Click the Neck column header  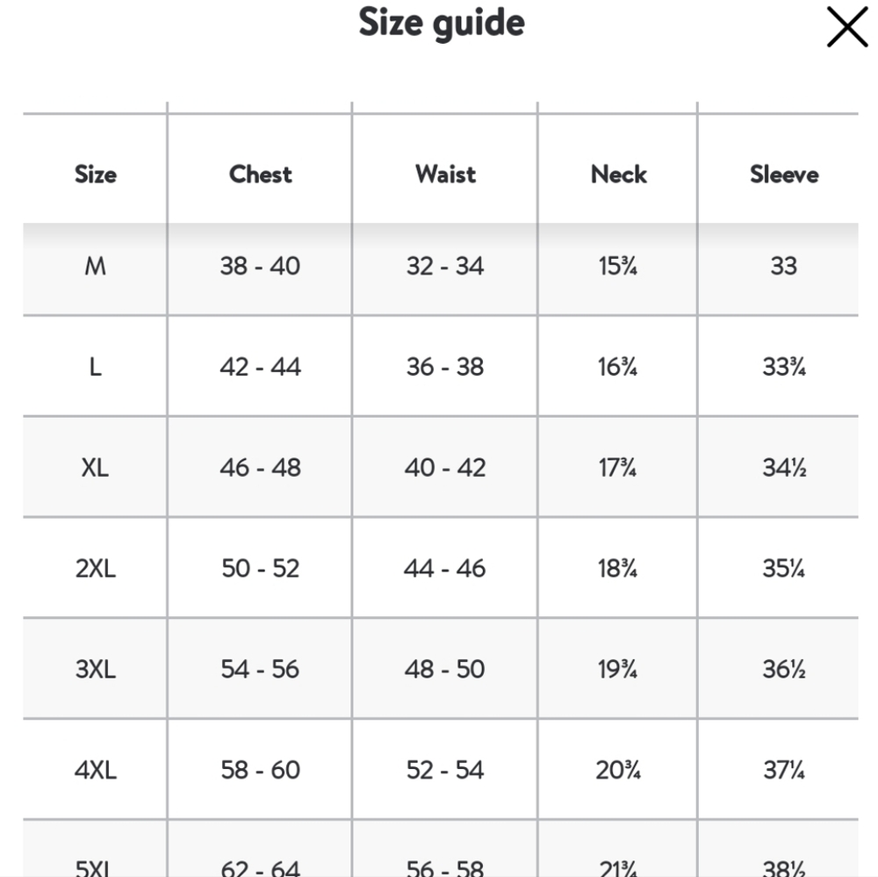point(618,174)
